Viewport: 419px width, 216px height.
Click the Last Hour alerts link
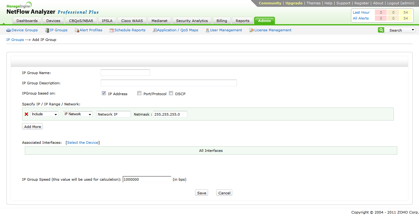pos(361,12)
